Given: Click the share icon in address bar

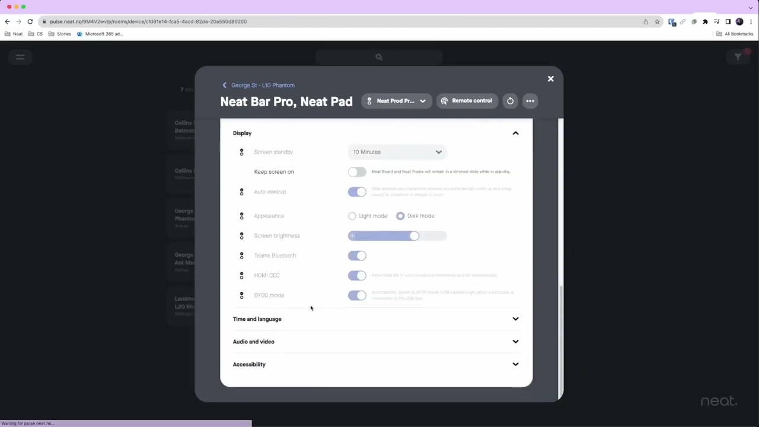Looking at the screenshot, I should coord(646,21).
